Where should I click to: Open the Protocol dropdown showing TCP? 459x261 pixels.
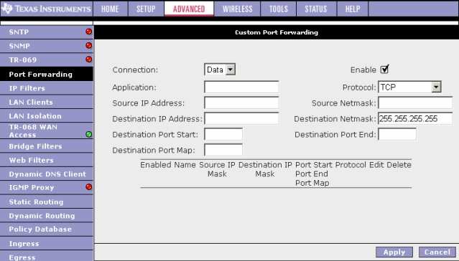pos(410,87)
